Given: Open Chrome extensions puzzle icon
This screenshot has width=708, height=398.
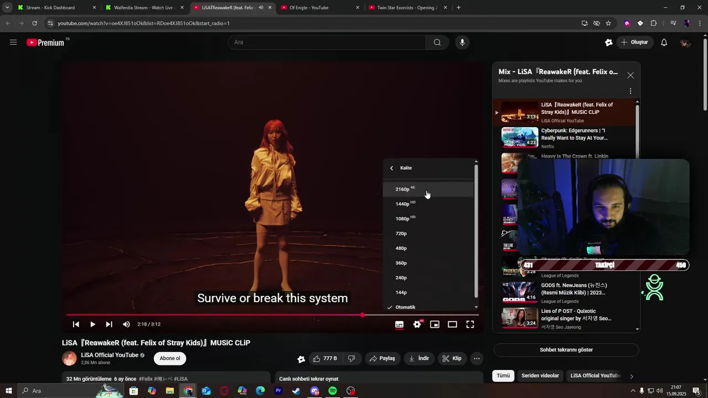Looking at the screenshot, I should (x=653, y=23).
